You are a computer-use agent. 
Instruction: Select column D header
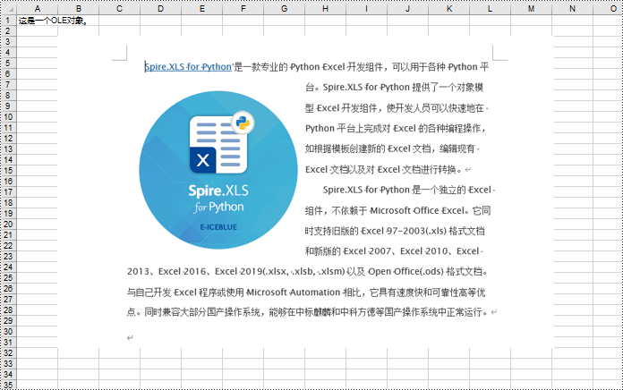click(x=161, y=9)
